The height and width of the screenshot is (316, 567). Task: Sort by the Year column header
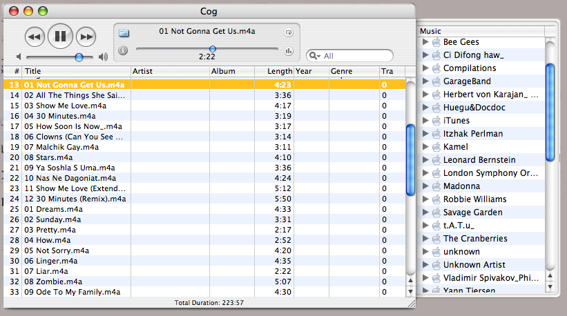(311, 71)
